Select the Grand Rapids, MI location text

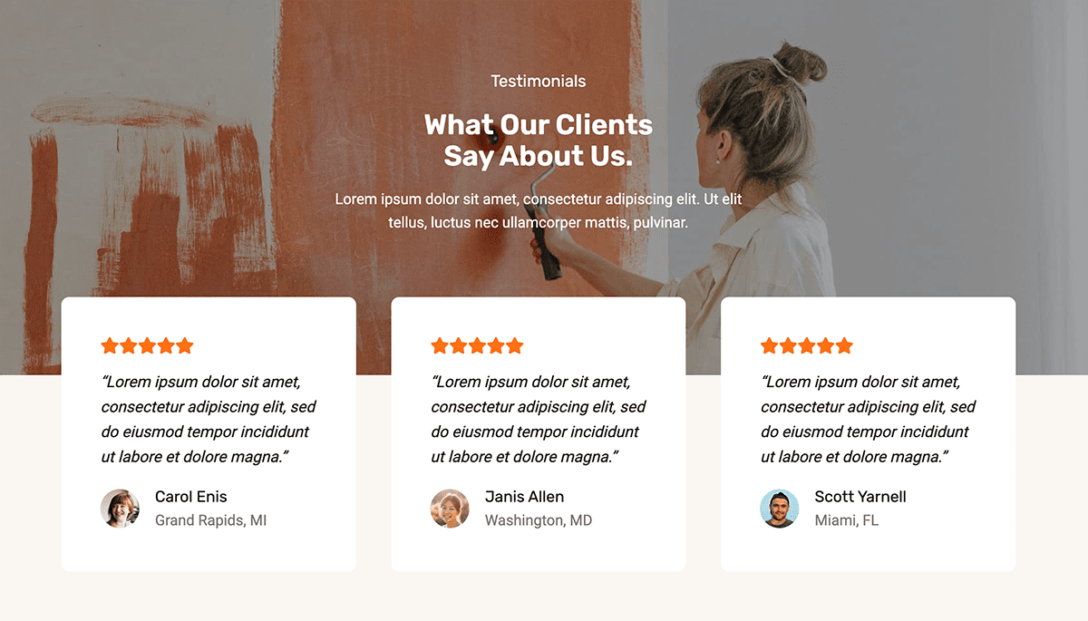(x=210, y=520)
